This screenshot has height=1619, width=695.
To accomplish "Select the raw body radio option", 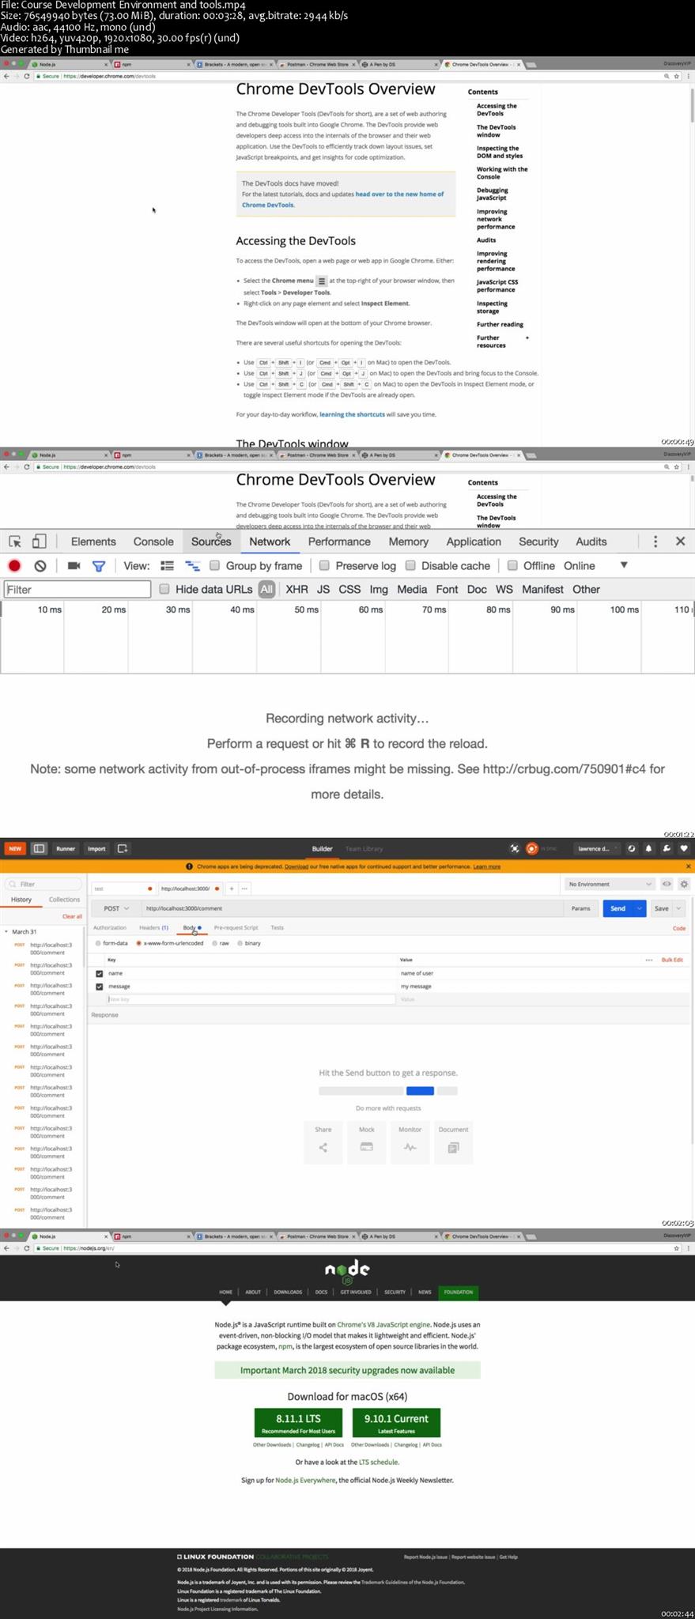I will coord(215,943).
